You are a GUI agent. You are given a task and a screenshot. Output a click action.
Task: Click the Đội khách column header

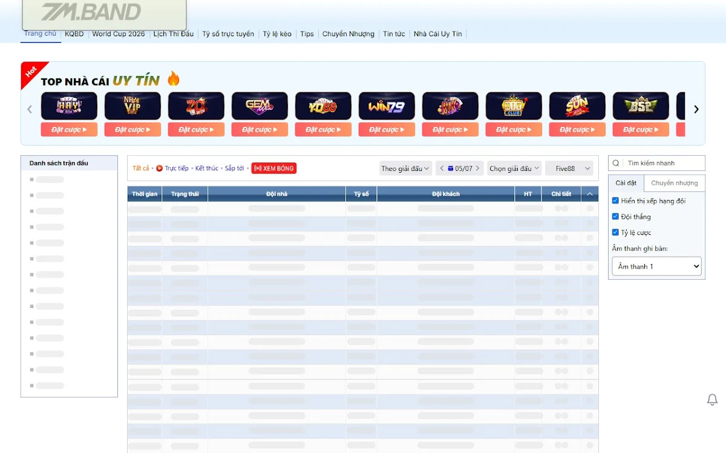coord(446,194)
